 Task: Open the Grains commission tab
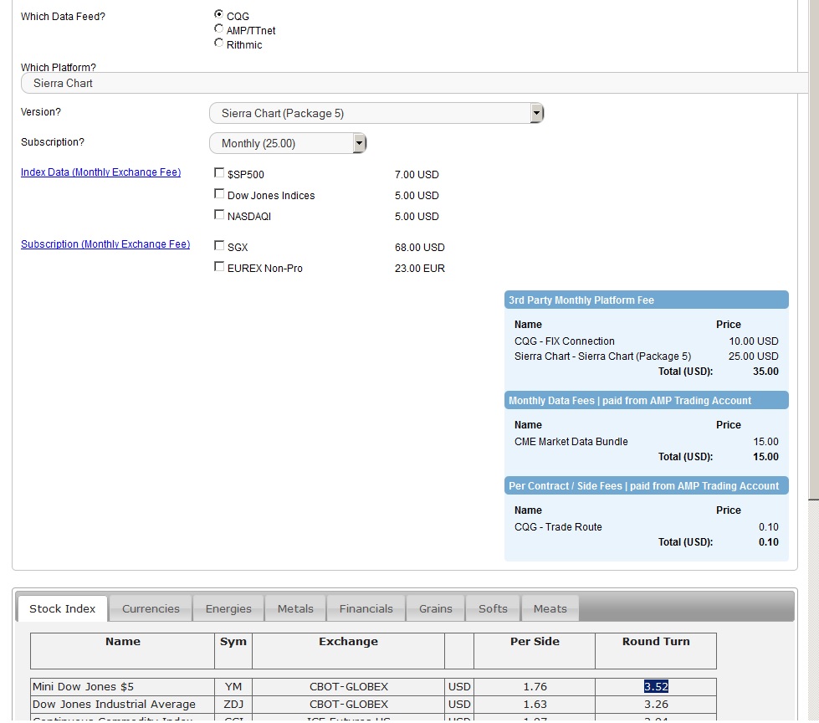[436, 608]
